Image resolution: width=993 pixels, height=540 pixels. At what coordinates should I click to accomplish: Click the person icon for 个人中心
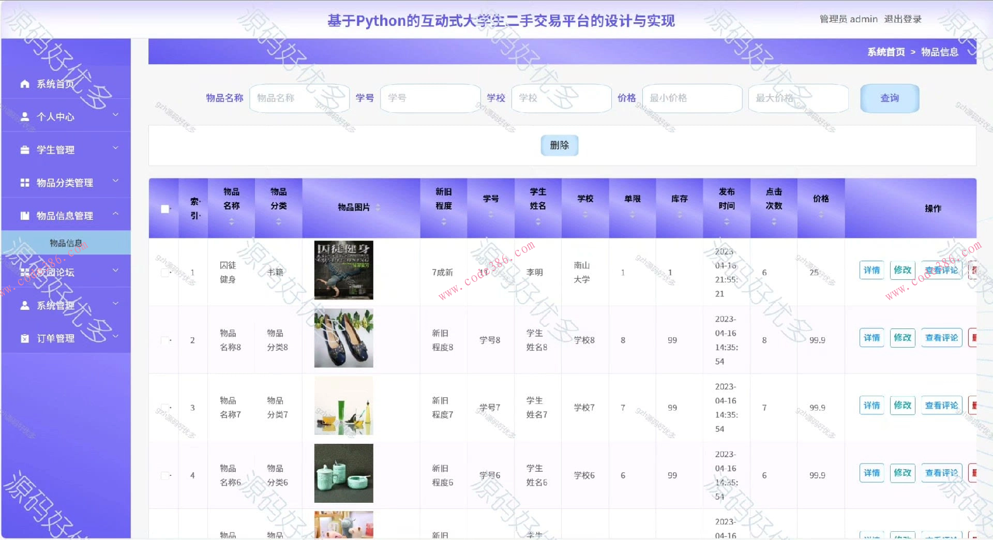click(x=24, y=116)
